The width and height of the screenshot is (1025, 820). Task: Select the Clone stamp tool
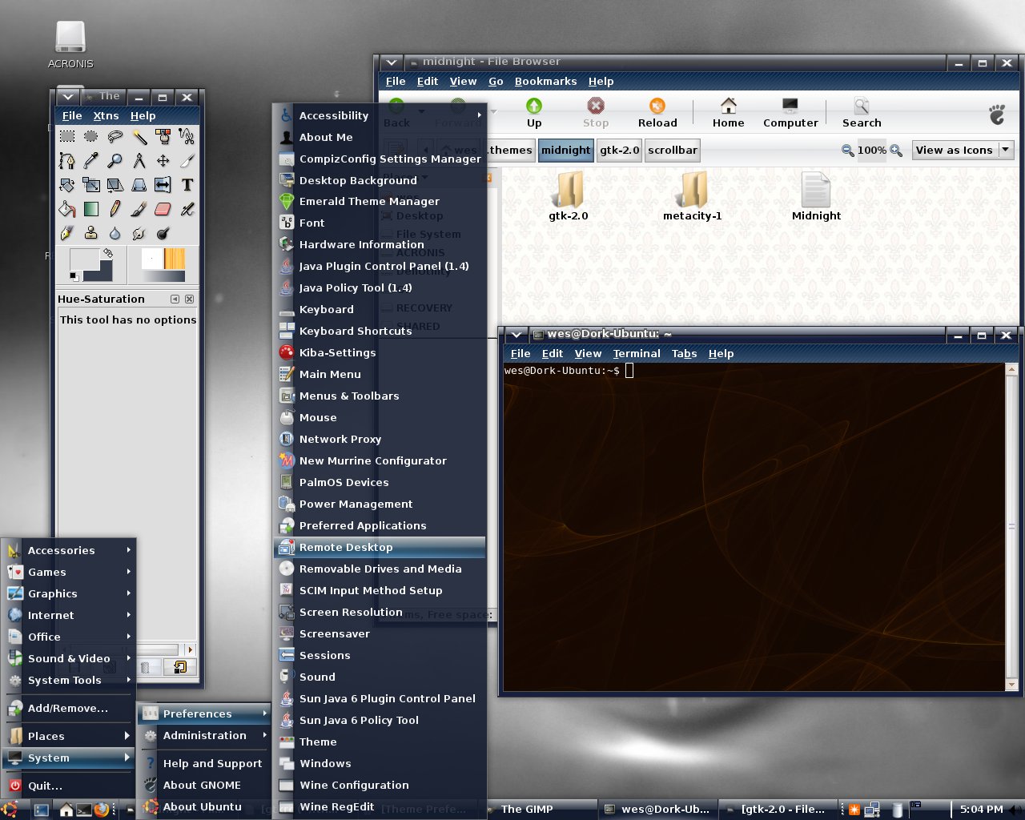pos(91,233)
